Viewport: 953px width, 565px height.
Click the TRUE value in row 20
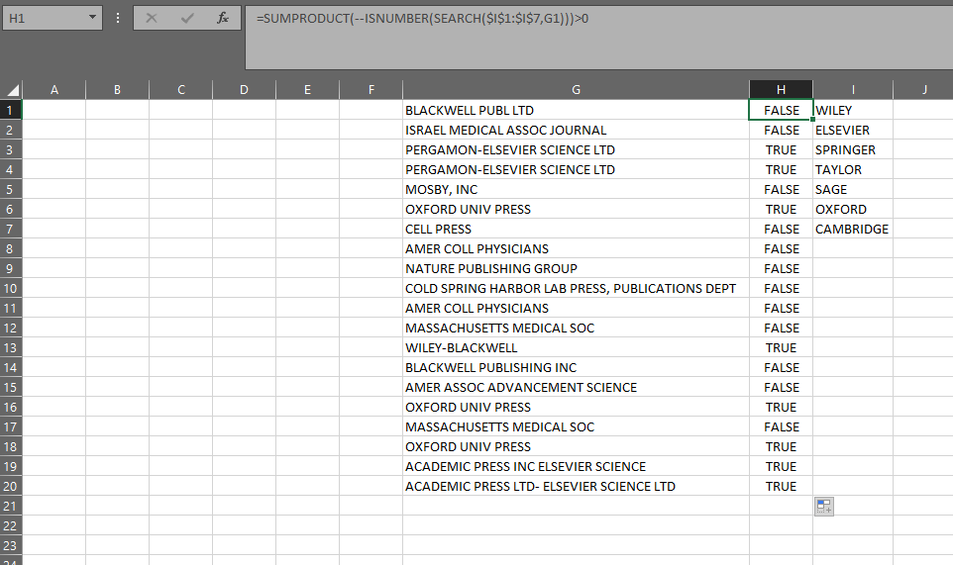[x=781, y=486]
